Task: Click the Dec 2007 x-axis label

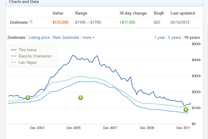Action: click(x=110, y=128)
